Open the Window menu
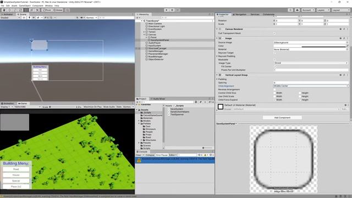Screen dimensions: 352x198 click(x=49, y=5)
